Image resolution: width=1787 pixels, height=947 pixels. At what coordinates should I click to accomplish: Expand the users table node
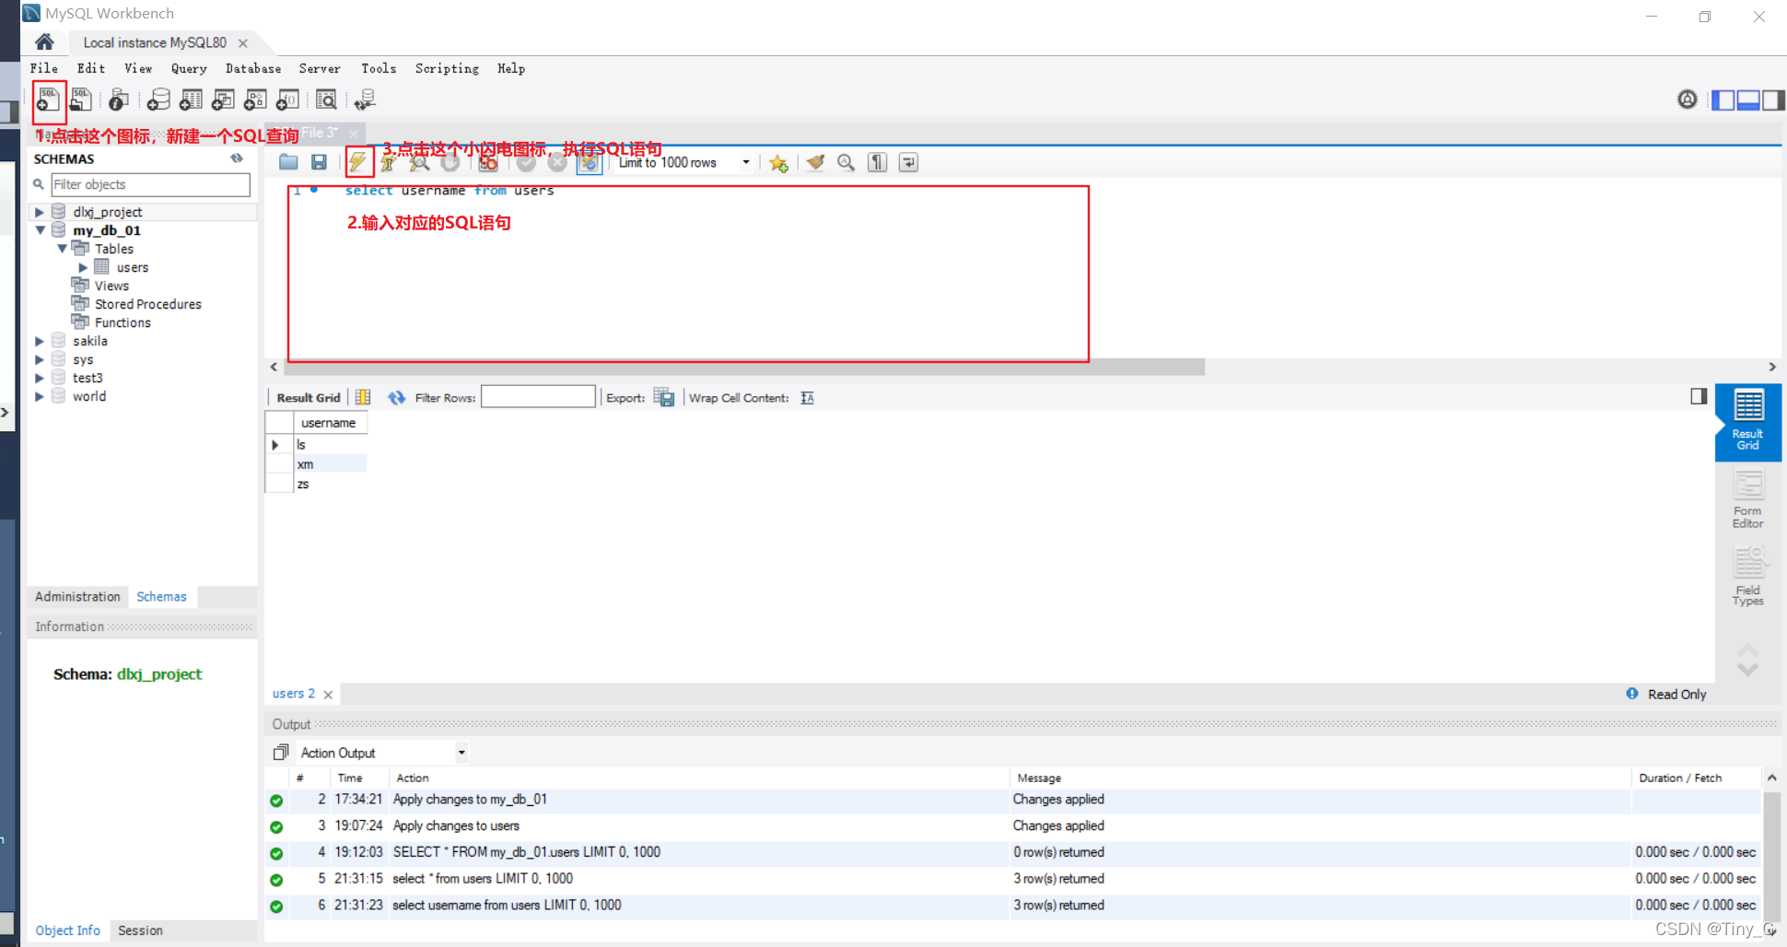(x=83, y=267)
